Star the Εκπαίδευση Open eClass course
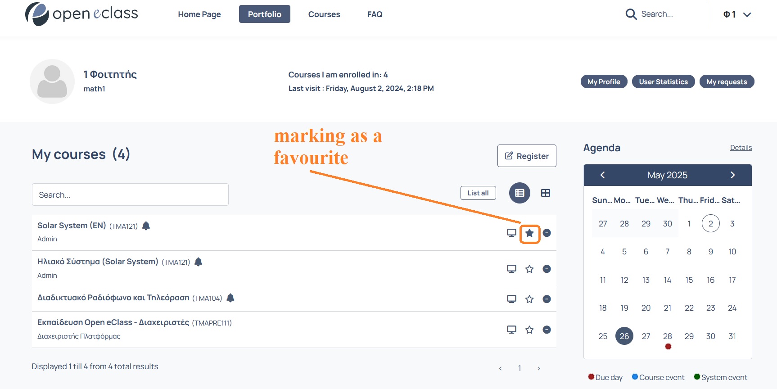The height and width of the screenshot is (389, 777). pyautogui.click(x=529, y=330)
